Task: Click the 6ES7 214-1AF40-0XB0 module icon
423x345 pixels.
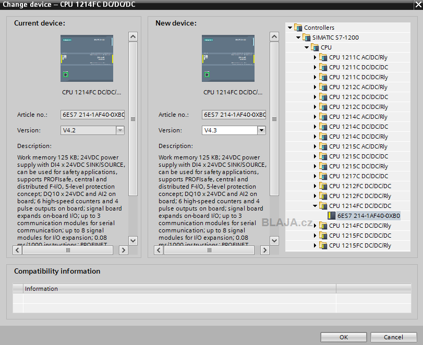Action: (x=332, y=216)
